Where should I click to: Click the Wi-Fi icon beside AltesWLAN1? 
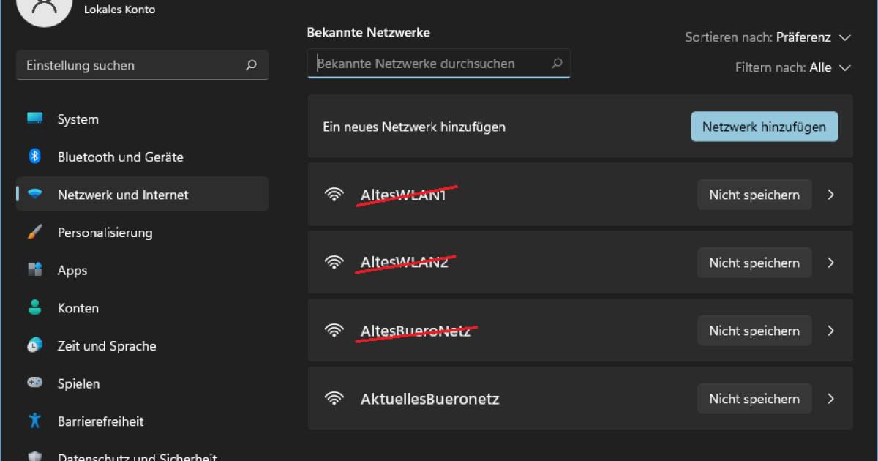[x=334, y=194]
